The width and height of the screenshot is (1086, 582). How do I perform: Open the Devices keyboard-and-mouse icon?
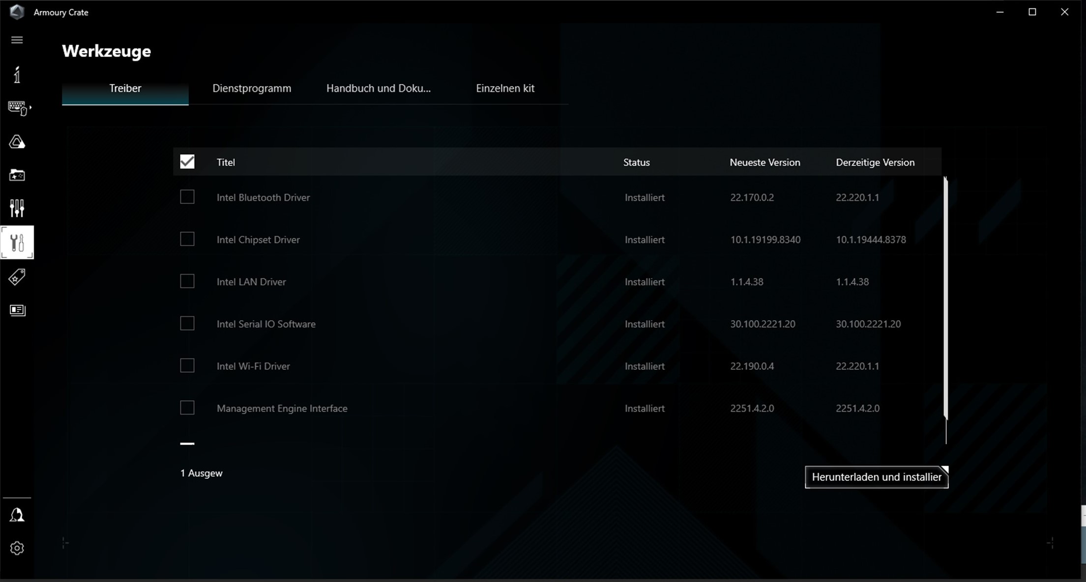pyautogui.click(x=17, y=108)
